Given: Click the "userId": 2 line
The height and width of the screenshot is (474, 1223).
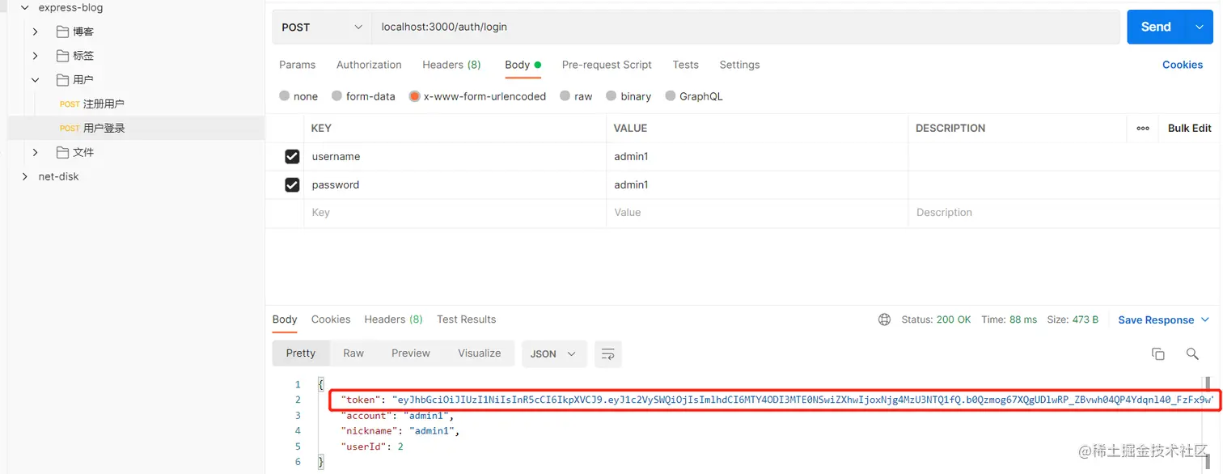Looking at the screenshot, I should point(372,446).
